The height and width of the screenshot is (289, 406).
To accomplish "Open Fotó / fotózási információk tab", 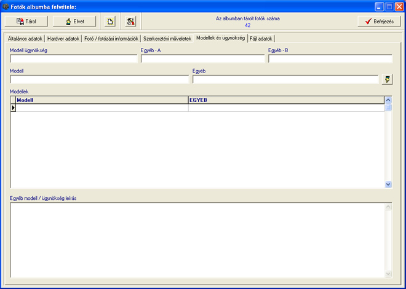I will pyautogui.click(x=111, y=39).
